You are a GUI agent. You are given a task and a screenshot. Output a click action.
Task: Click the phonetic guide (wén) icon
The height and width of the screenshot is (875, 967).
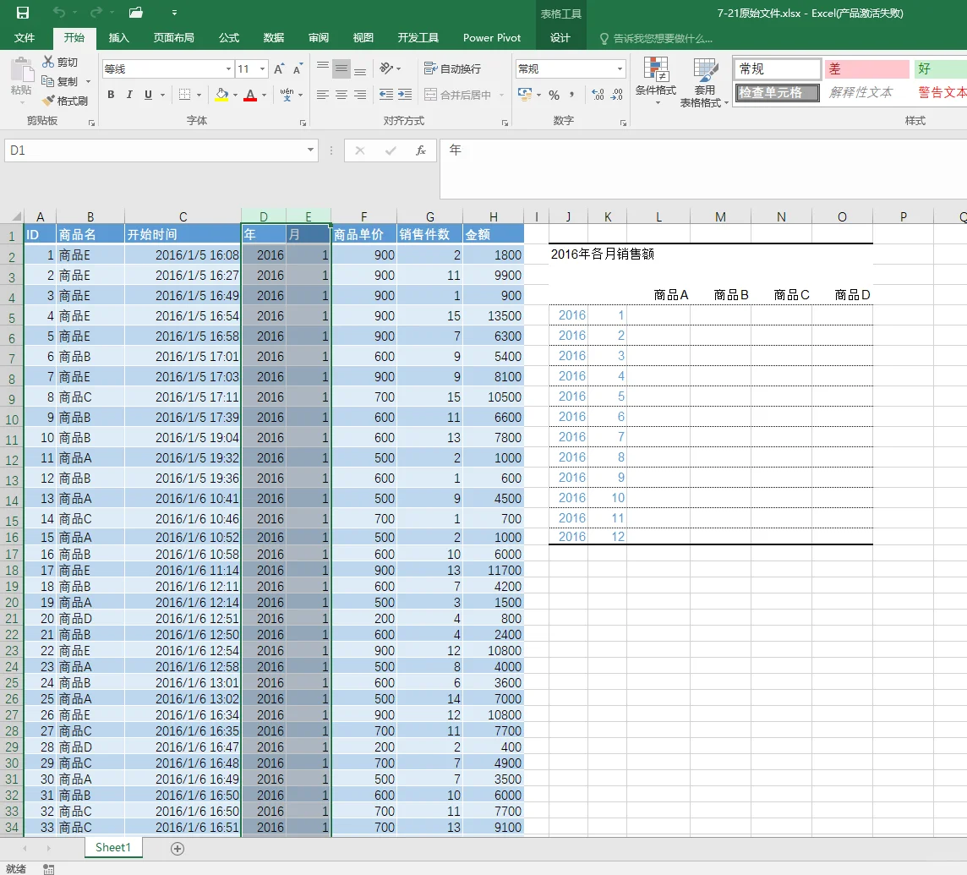tap(287, 95)
